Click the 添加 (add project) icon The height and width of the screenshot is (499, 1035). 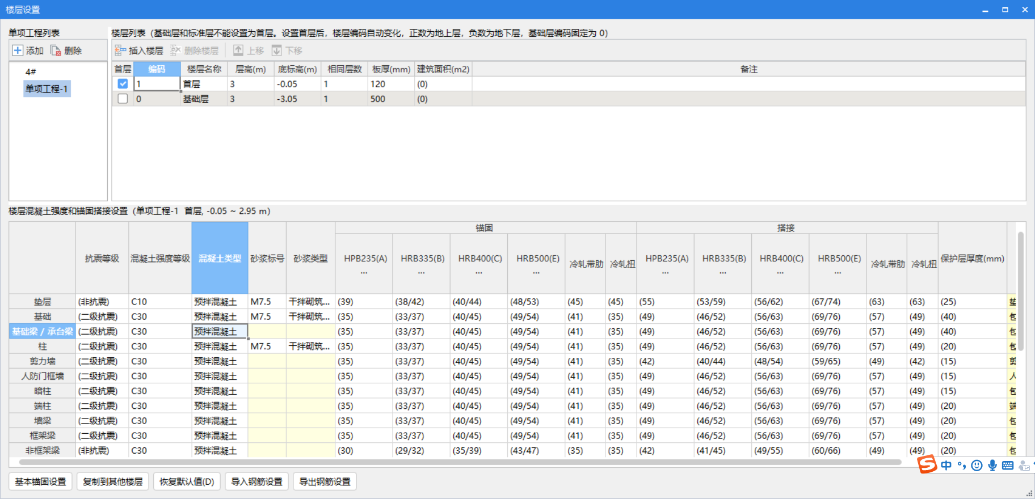18,50
